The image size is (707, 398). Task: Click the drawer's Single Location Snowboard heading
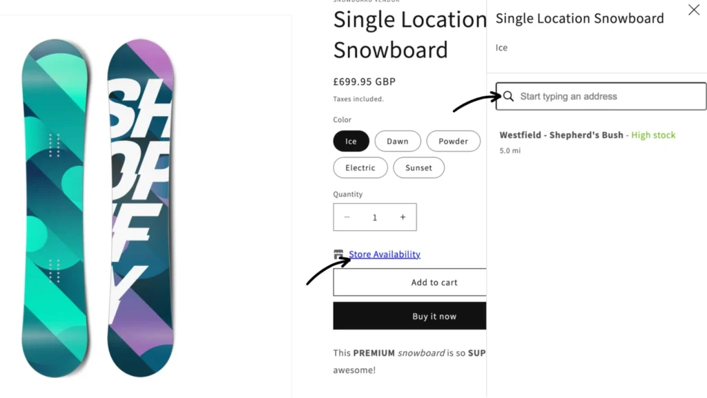579,19
